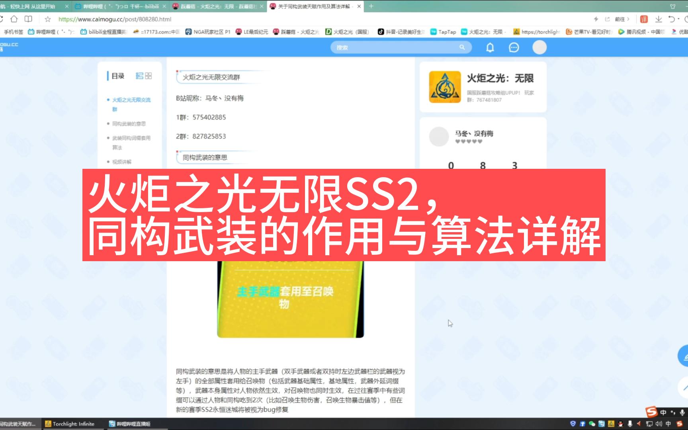Viewport: 688px width, 430px height.
Task: Open the network status tray icon
Action: point(649,424)
